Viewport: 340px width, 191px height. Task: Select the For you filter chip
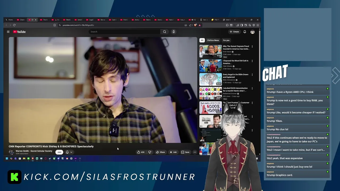226,40
